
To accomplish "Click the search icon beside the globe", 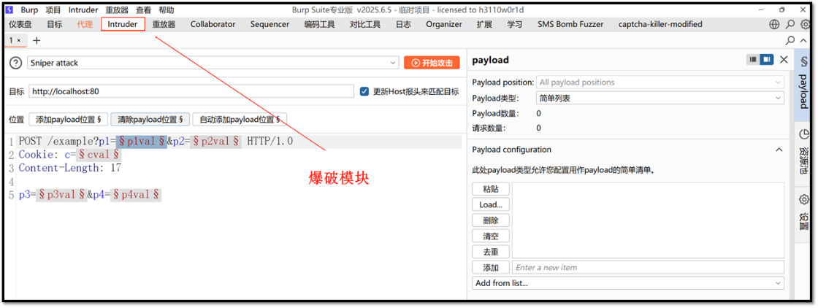I will coord(790,25).
